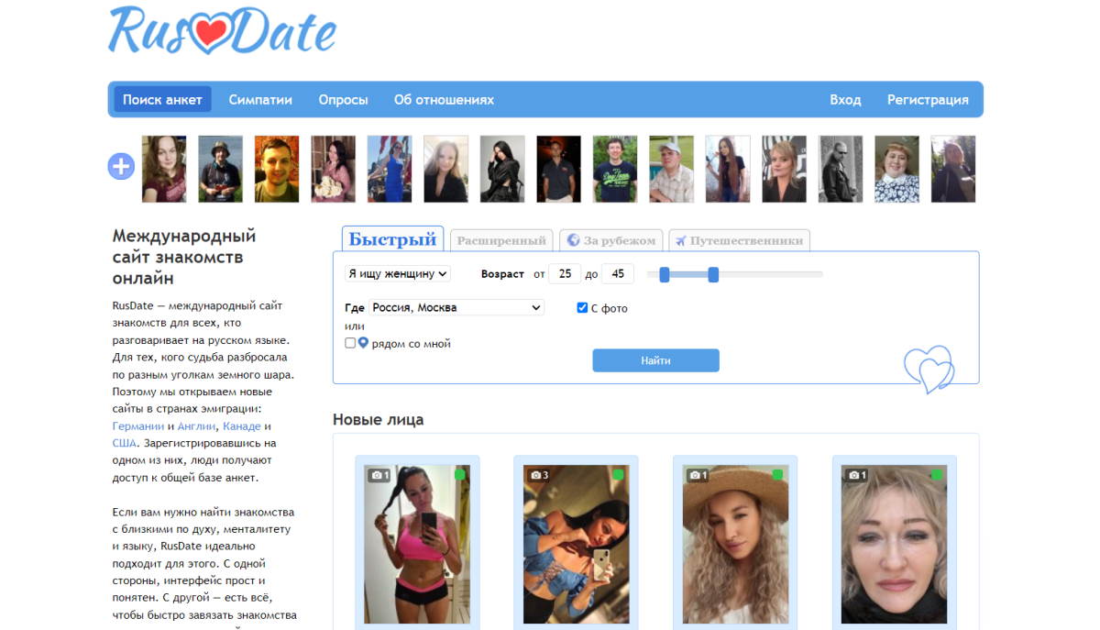Viewport: 1100px width, 630px height.
Task: Click the double hearts decoration icon
Action: pos(929,370)
